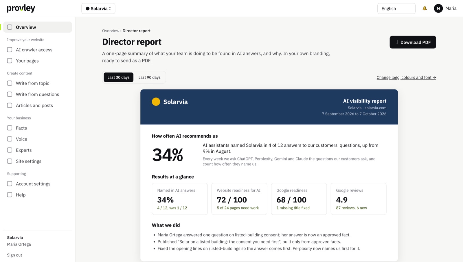Open the Solarvia site switcher dropdown

98,8
